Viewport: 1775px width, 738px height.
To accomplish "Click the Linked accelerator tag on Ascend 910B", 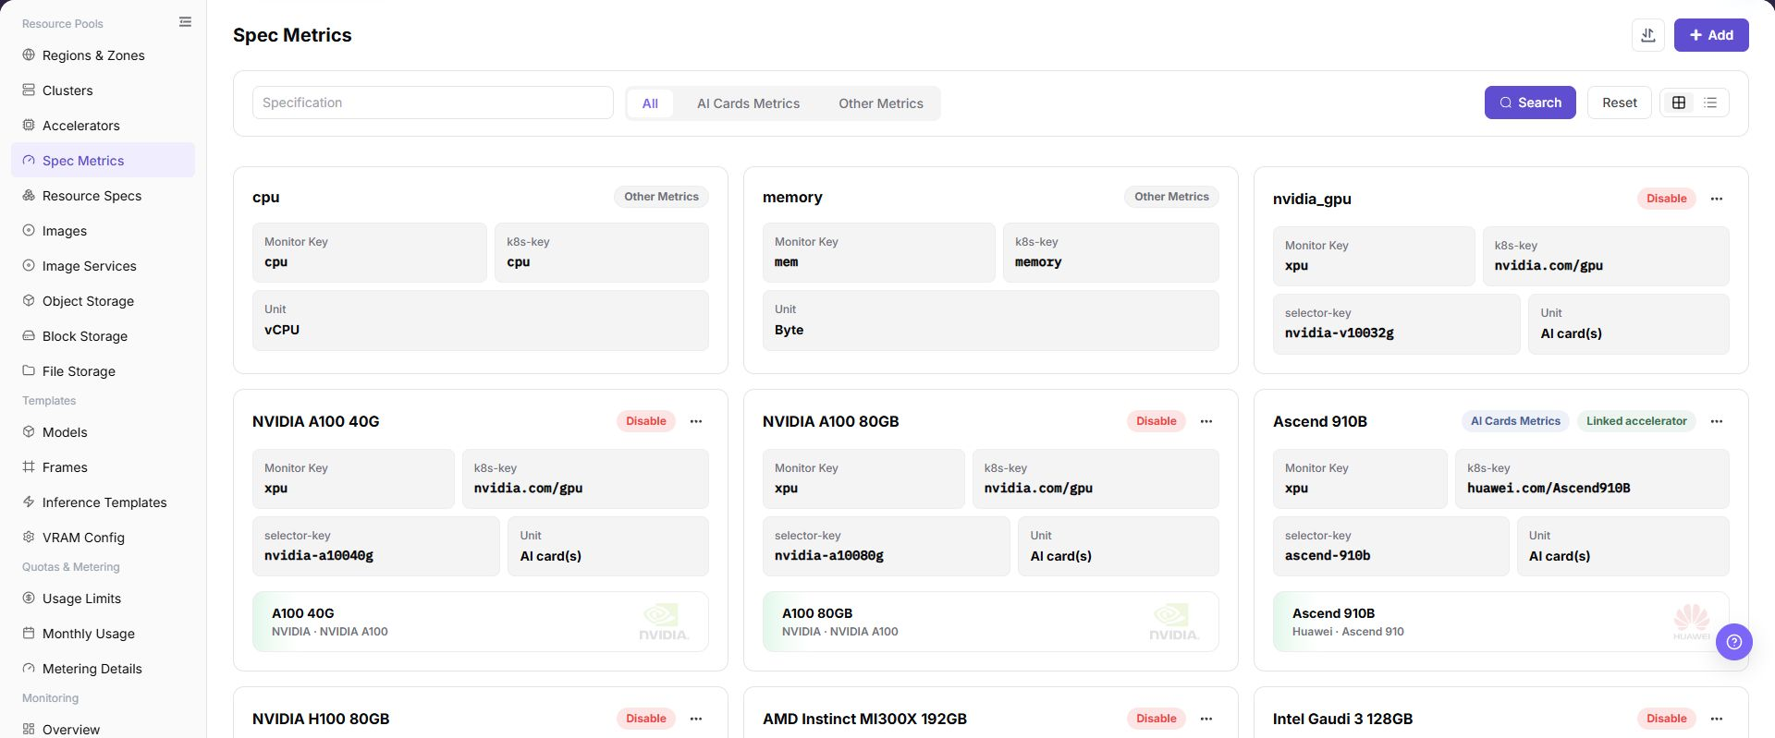I will pos(1636,421).
